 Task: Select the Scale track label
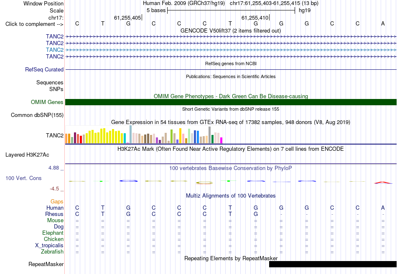point(56,10)
